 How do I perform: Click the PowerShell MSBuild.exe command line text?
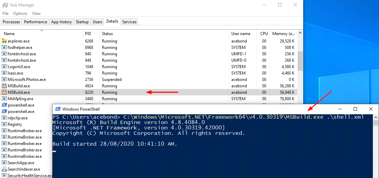[244, 117]
